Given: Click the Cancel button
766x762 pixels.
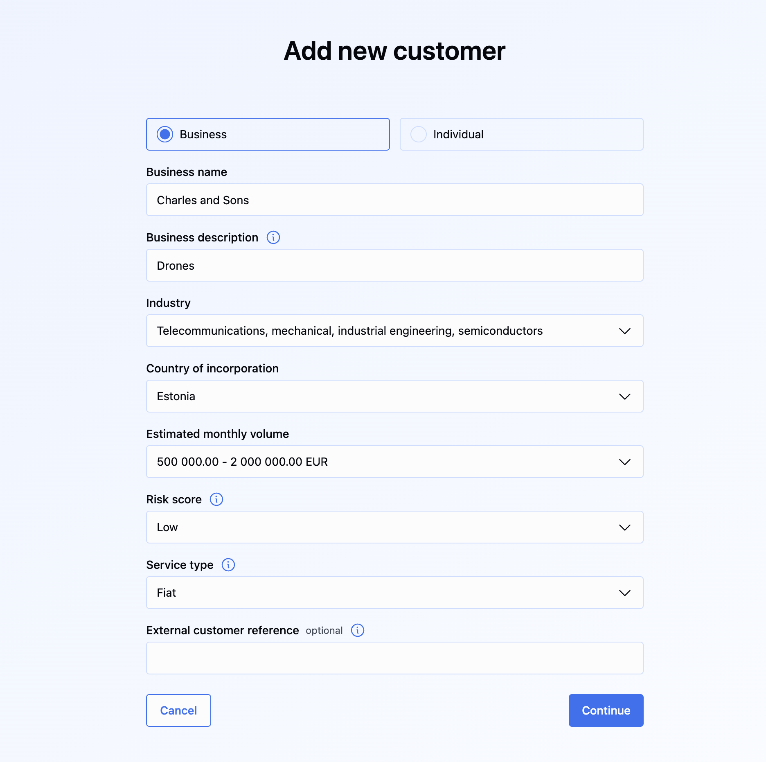Looking at the screenshot, I should point(178,710).
